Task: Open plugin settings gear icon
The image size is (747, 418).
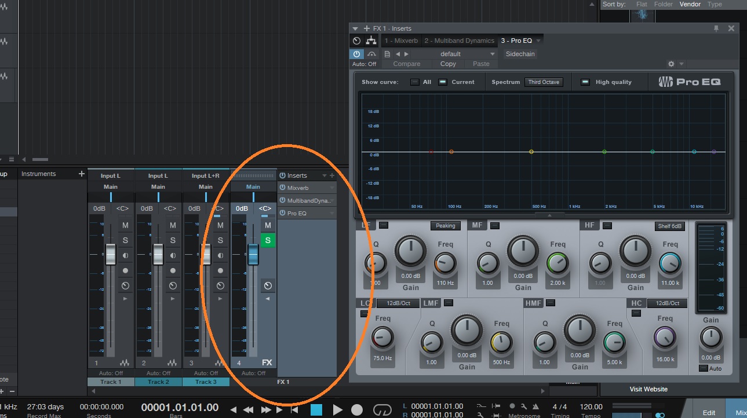Action: coord(671,64)
